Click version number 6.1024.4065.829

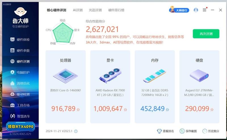coord(20,134)
